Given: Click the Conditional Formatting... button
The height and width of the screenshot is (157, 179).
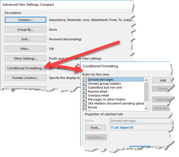Looking at the screenshot, I should coord(25,68).
